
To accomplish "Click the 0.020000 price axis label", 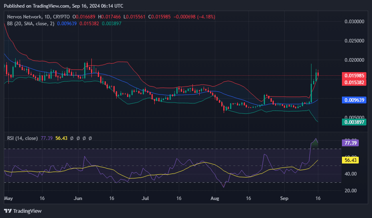I will (x=354, y=60).
